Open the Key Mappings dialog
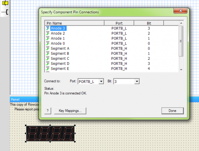 [70, 111]
